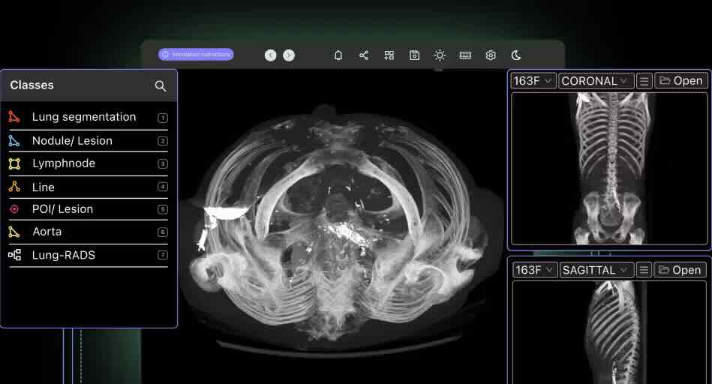712x384 pixels.
Task: Open notifications bell icon
Action: tap(338, 55)
